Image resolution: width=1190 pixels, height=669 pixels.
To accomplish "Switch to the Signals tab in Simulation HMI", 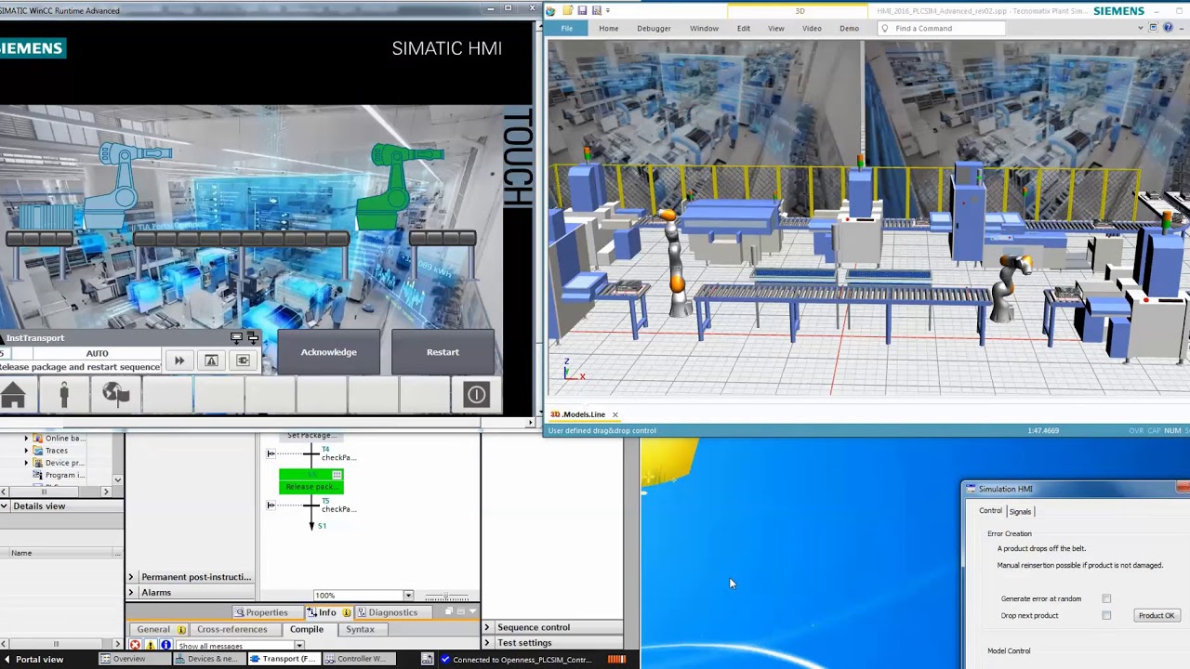I will point(1020,511).
